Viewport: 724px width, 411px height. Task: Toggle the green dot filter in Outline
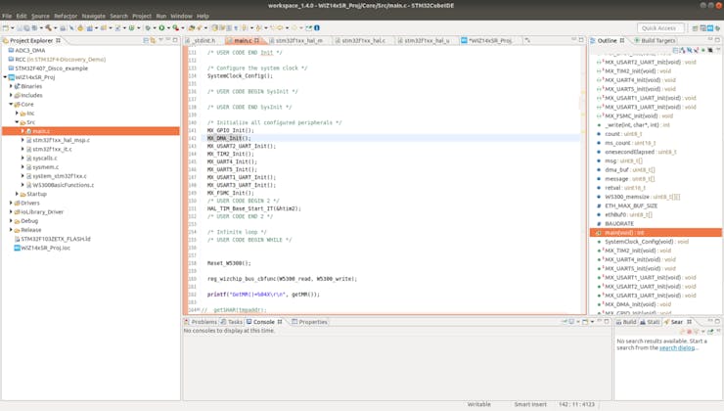coord(703,50)
